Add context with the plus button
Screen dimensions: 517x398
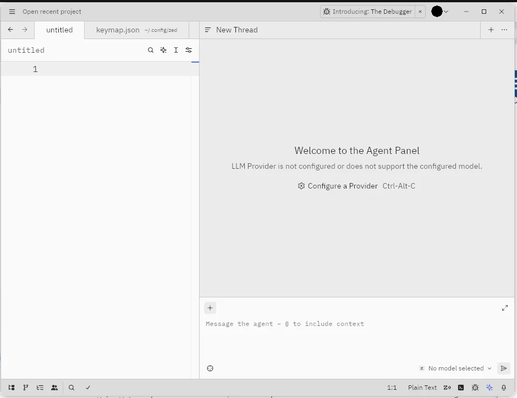(x=210, y=308)
